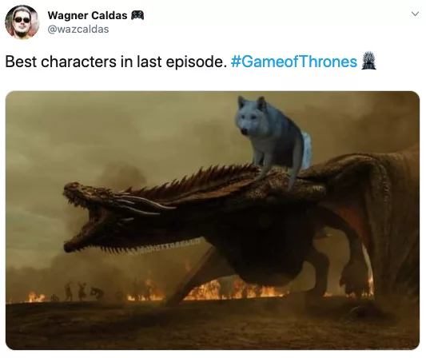Viewport: 426px width, 358px height.
Task: Click the dragon's open jaws
Action: point(87,217)
